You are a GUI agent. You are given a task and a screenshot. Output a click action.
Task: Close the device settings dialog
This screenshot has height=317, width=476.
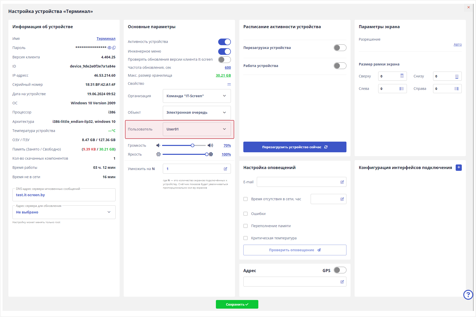point(469,7)
